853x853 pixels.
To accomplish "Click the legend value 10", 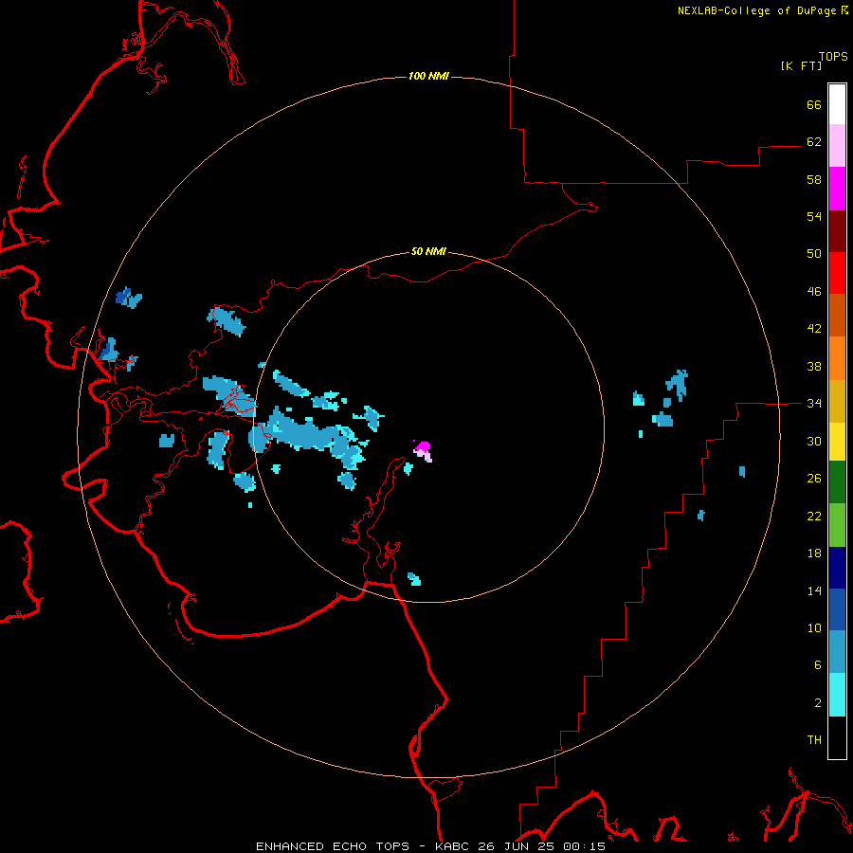I will click(814, 628).
